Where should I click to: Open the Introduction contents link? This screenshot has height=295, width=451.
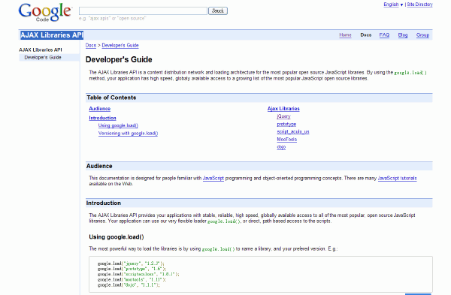coord(102,118)
